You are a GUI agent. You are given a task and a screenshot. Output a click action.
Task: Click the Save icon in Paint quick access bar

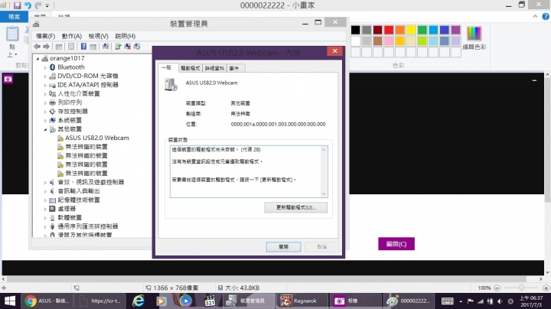coord(17,5)
